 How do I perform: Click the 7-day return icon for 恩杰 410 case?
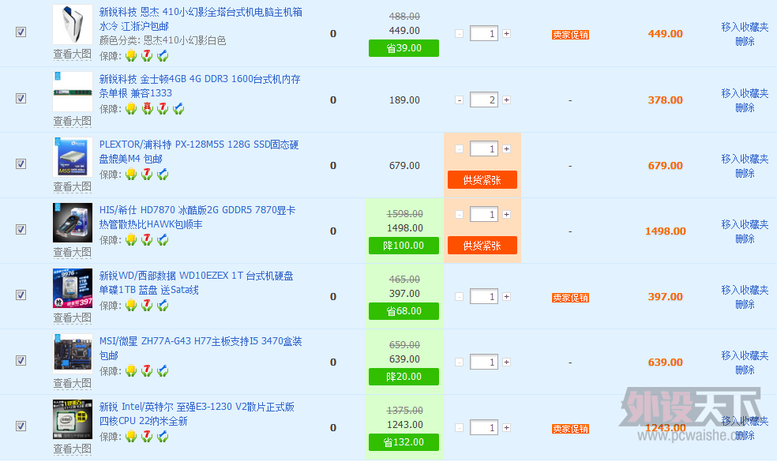[x=147, y=55]
